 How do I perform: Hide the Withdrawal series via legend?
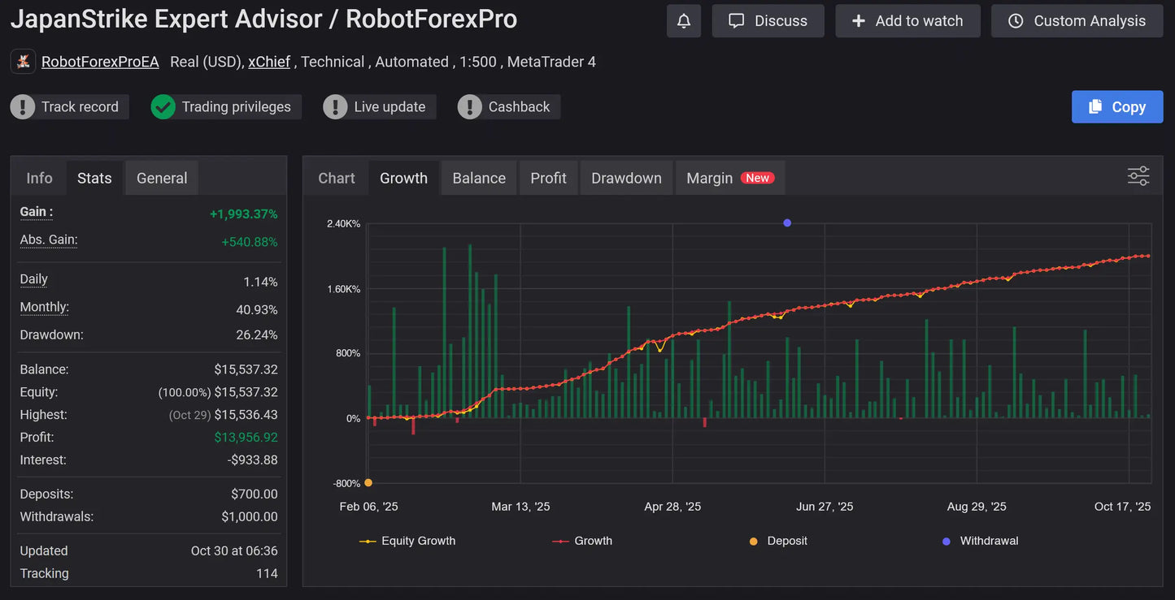tap(980, 541)
